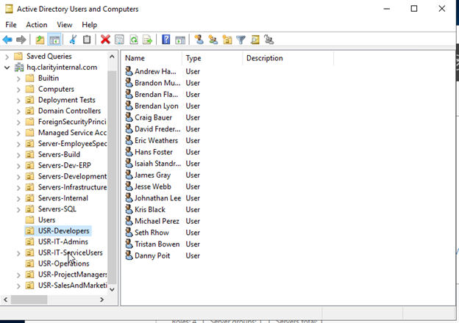
Task: Select user Brendan Lyon
Action: (x=157, y=106)
